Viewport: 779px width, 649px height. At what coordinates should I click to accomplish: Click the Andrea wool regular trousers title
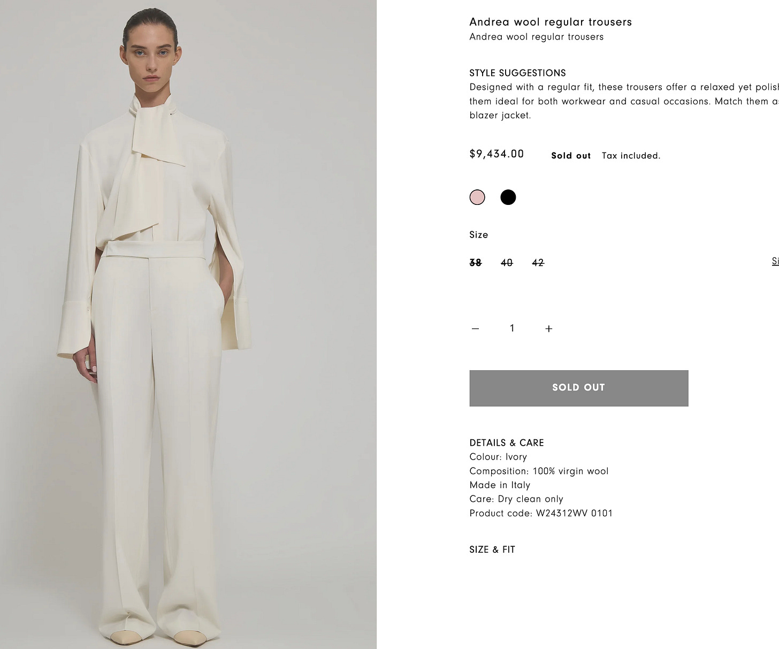point(551,22)
